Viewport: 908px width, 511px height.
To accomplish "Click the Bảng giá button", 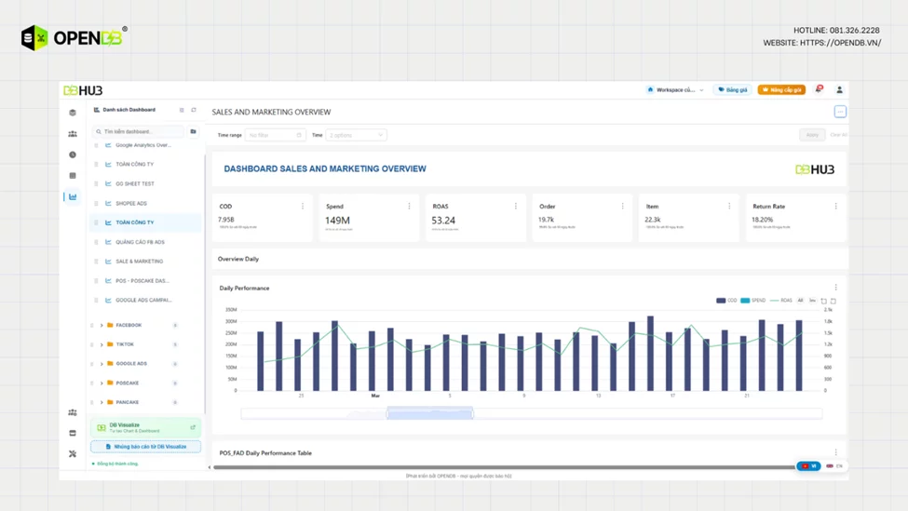I will pos(733,89).
